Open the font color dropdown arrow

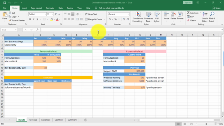click(x=60, y=19)
